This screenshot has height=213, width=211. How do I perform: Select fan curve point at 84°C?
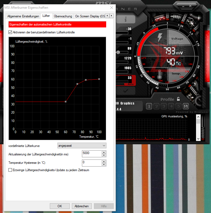86,80
